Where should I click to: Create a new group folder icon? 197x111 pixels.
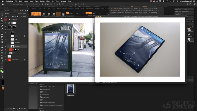click(19, 109)
